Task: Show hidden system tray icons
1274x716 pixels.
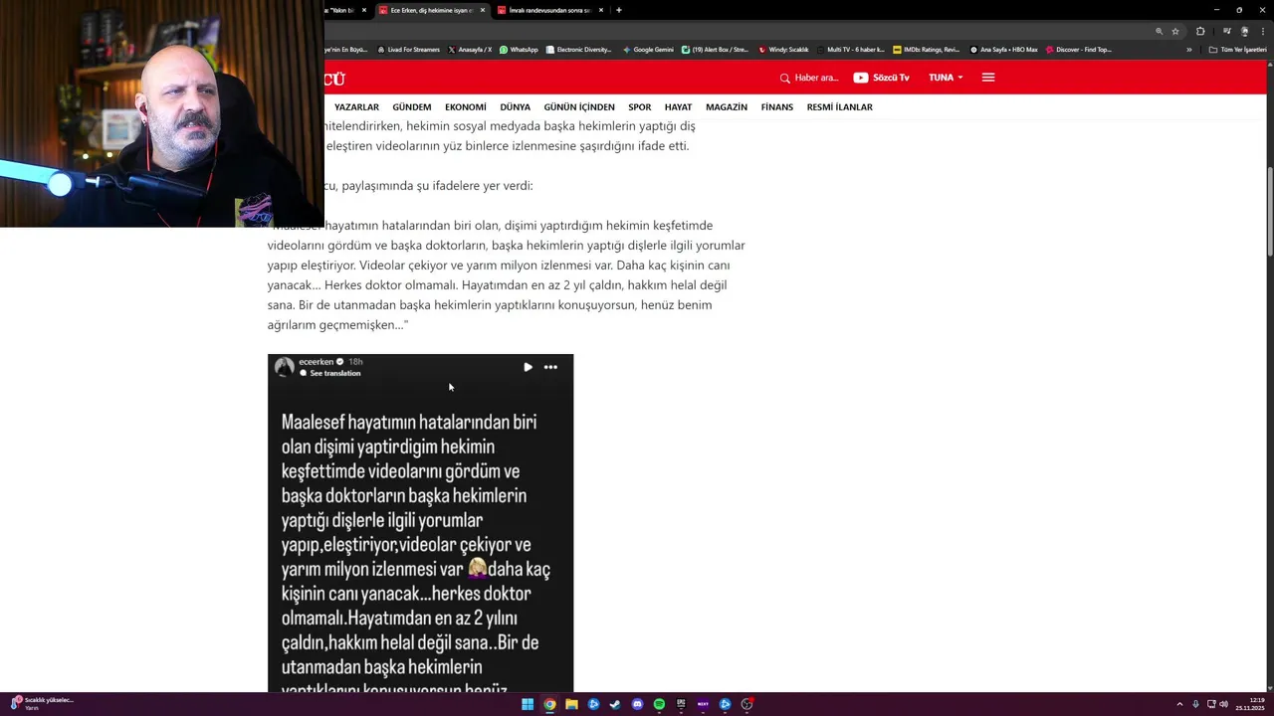Action: [x=1179, y=704]
